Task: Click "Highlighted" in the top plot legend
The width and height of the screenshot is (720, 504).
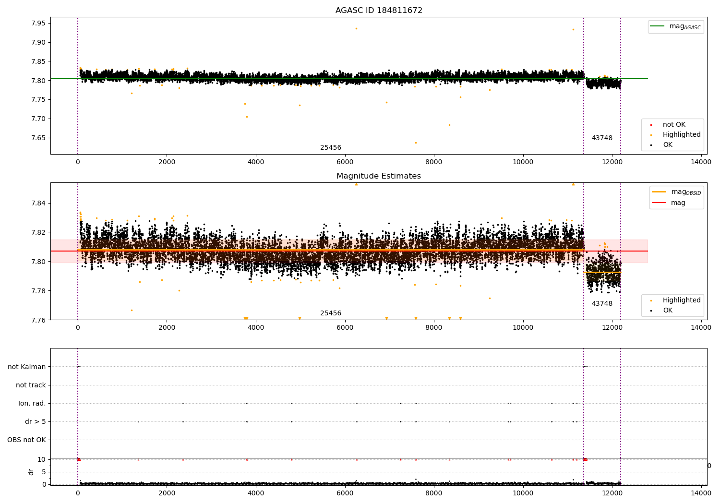Action: 676,135
